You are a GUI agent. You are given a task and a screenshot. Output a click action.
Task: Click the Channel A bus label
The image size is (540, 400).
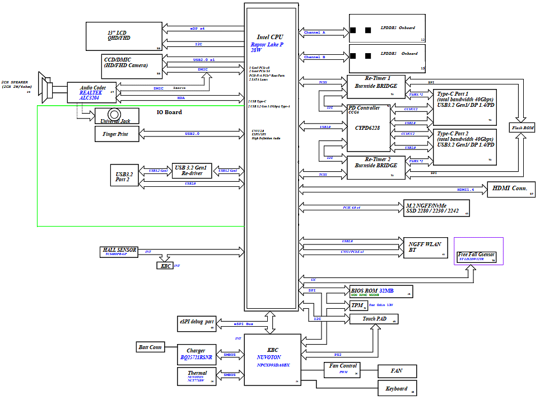314,32
